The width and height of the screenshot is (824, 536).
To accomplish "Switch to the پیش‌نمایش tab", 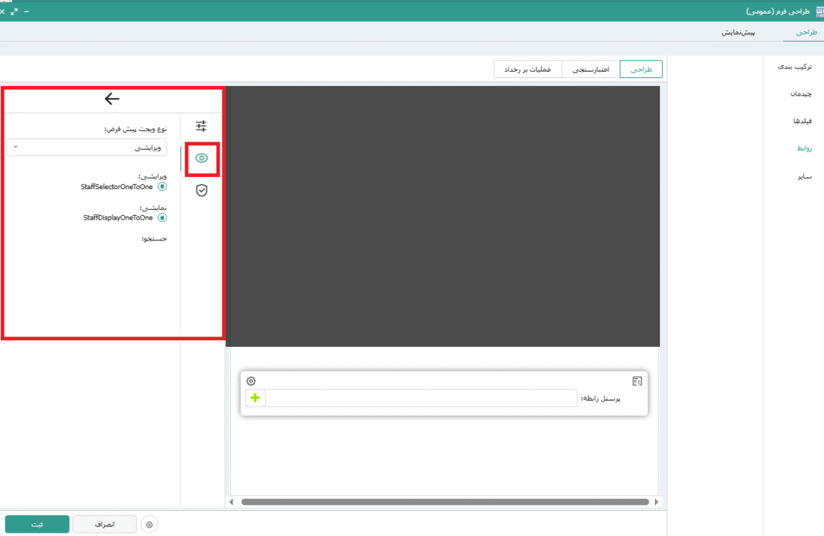I will click(x=737, y=33).
